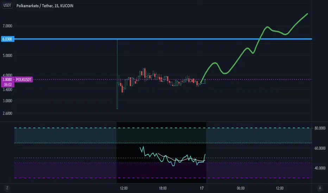Click the 3.0000 price axis label
This screenshot has height=193, width=328.
pyautogui.click(x=7, y=101)
